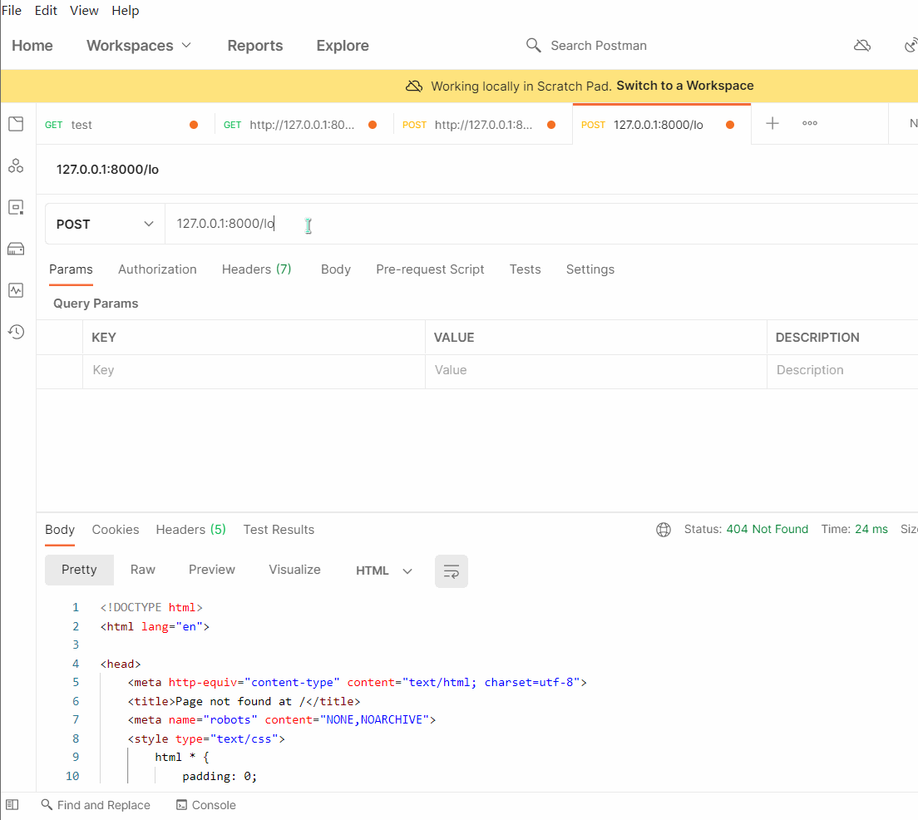Click the Switch to a Workspace link
The image size is (918, 820).
684,86
